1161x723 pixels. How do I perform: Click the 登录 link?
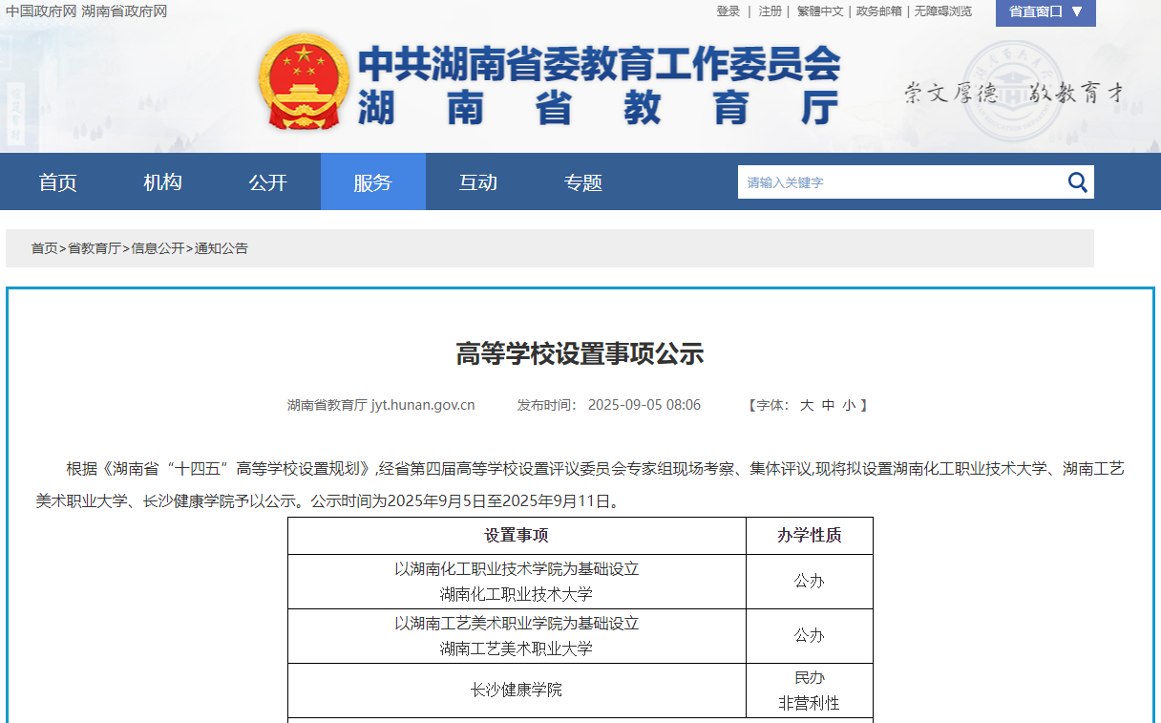pyautogui.click(x=728, y=11)
